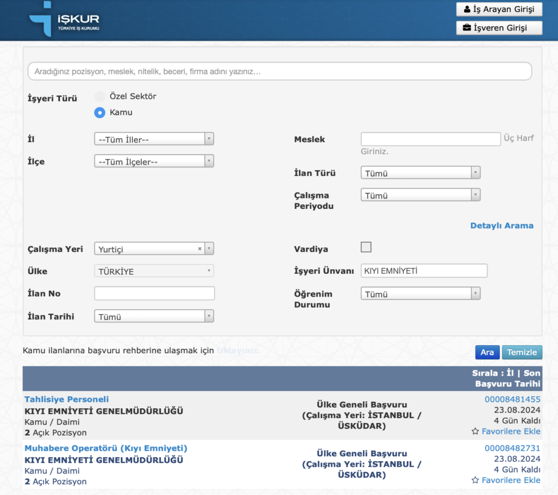Click the İşveren Girişi button

[499, 28]
